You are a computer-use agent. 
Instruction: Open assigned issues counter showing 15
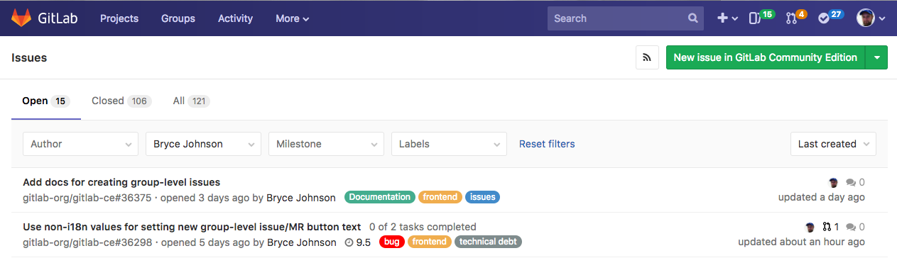coord(761,17)
